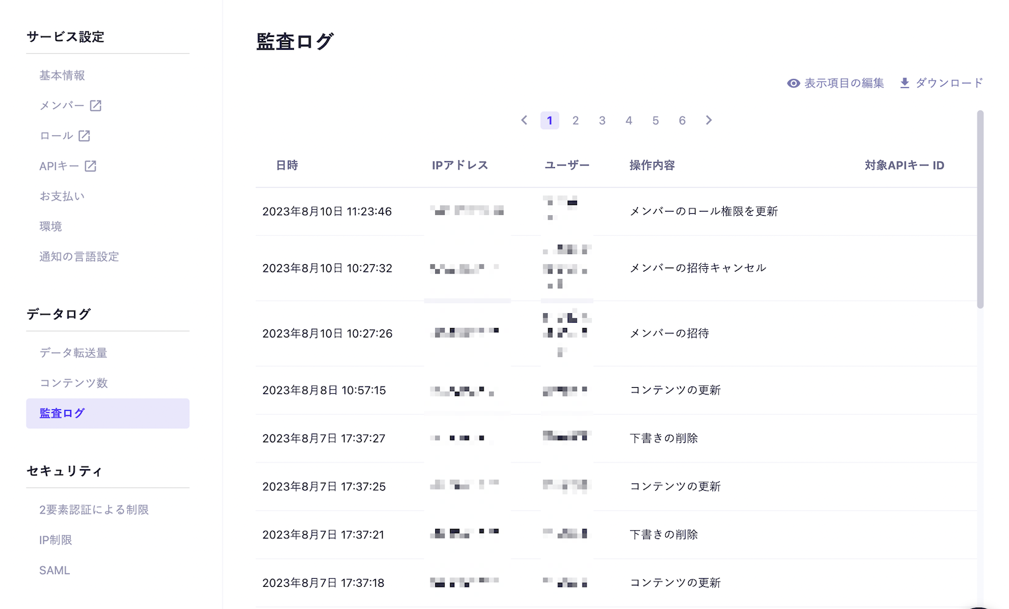1009x609 pixels.
Task: Click ダウンロード to export the audit log
Action: [948, 83]
